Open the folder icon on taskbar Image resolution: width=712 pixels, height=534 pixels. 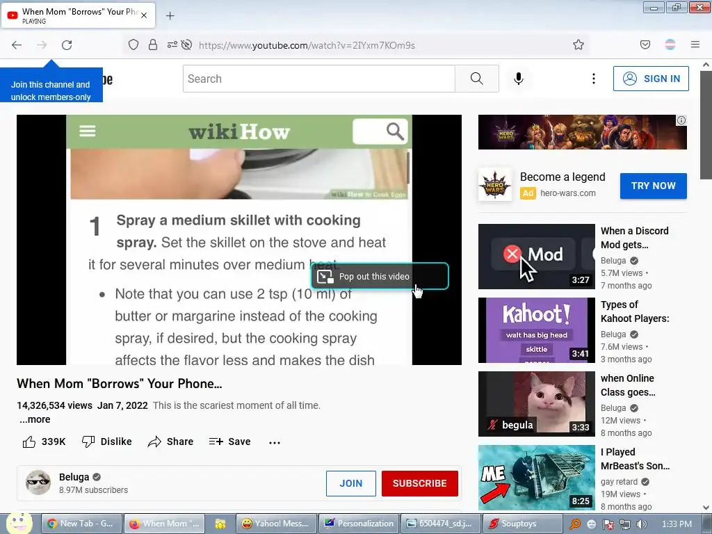[x=220, y=524]
